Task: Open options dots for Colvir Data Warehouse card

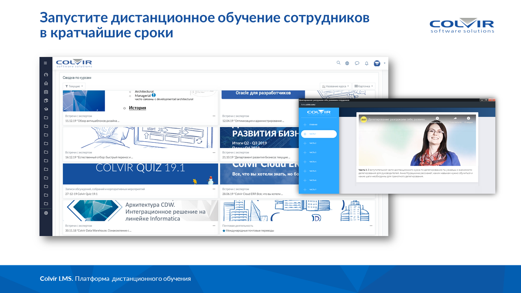Action: point(214,225)
